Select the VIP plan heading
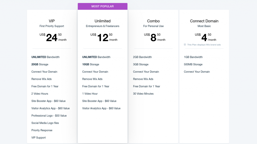Screen dimensions: 257x144 (x=52, y=21)
